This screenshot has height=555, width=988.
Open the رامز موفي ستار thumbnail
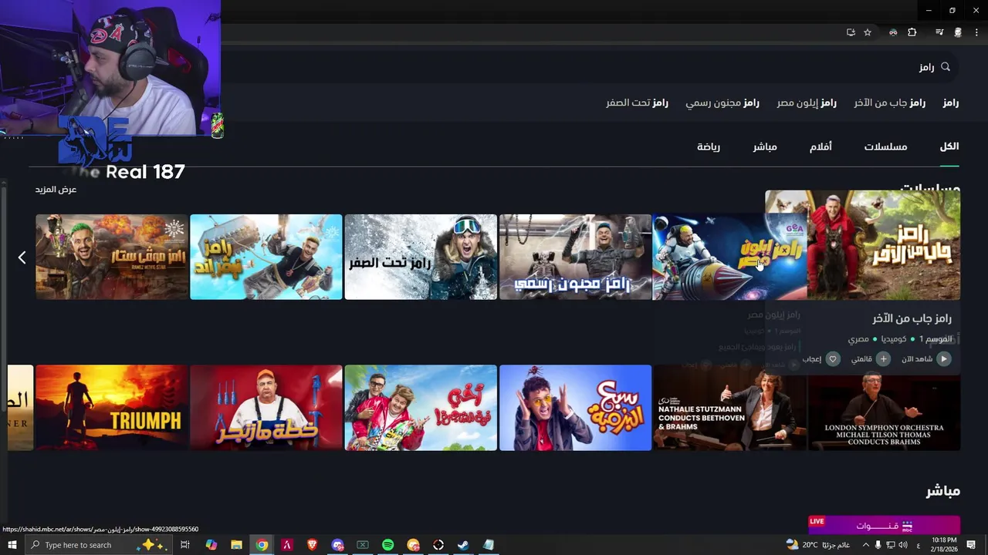click(112, 257)
